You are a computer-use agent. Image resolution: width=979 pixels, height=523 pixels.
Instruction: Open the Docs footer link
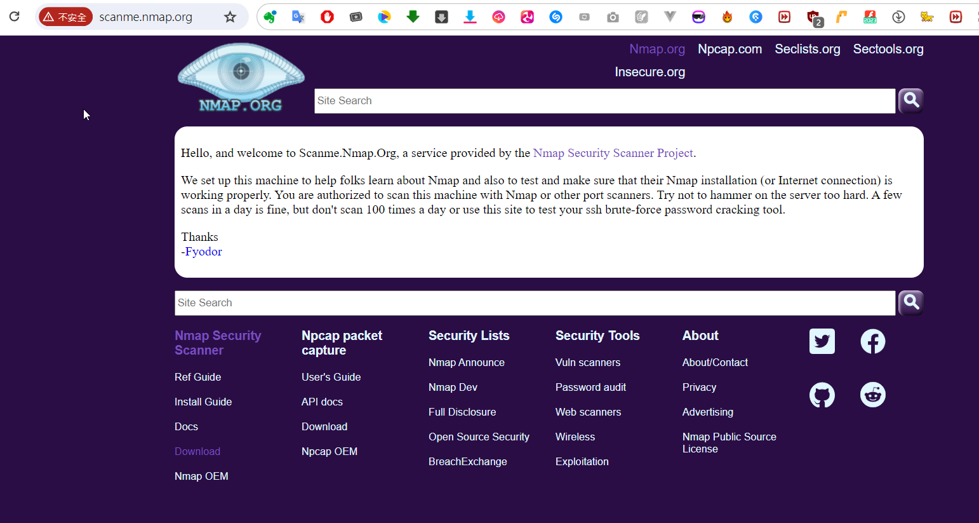[186, 426]
